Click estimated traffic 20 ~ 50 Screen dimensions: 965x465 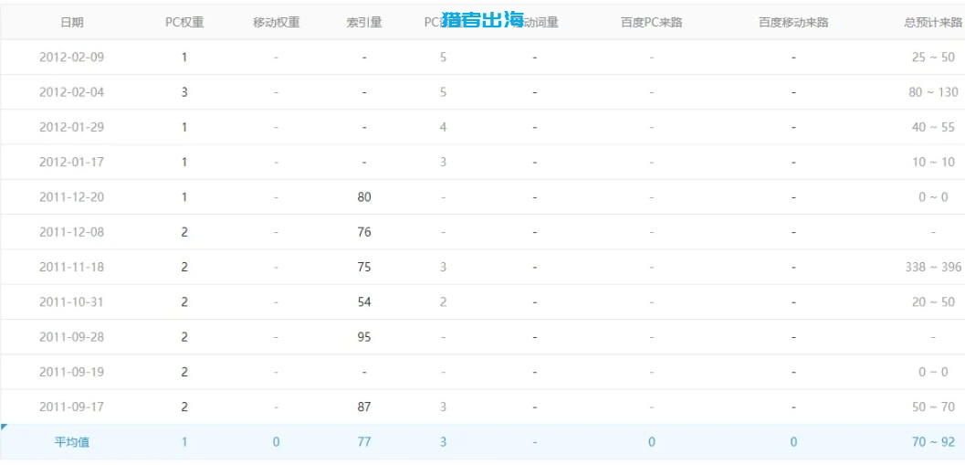[933, 301]
